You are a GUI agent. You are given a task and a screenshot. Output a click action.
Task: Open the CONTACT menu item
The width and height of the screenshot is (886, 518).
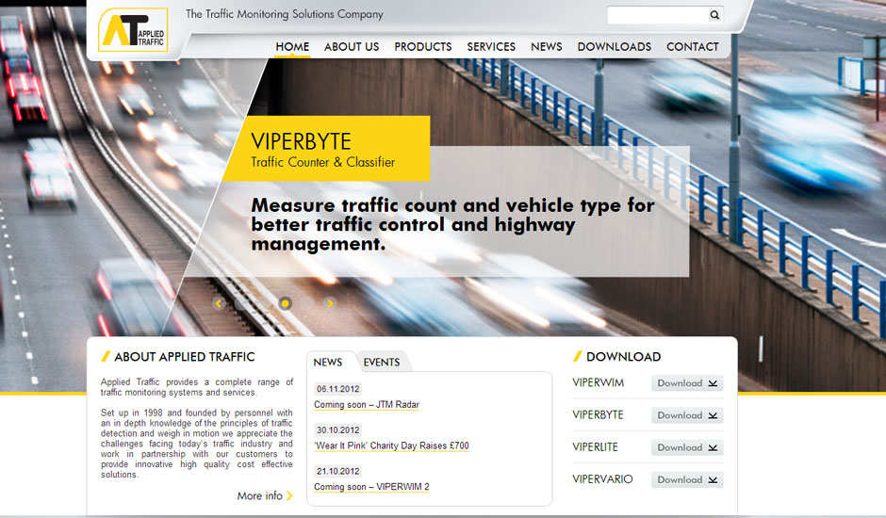point(693,47)
